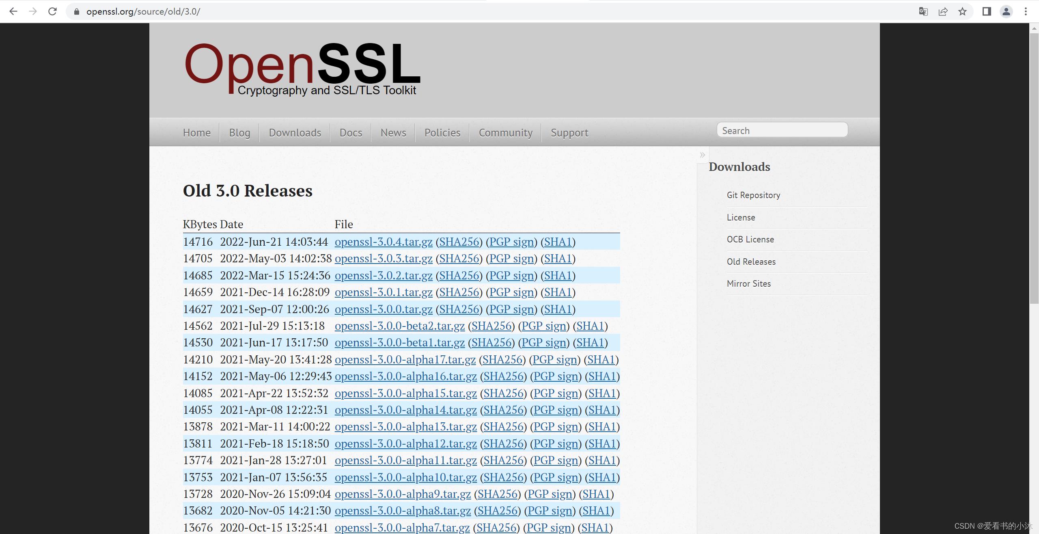Focus the Search input field
The image size is (1039, 534).
click(782, 130)
